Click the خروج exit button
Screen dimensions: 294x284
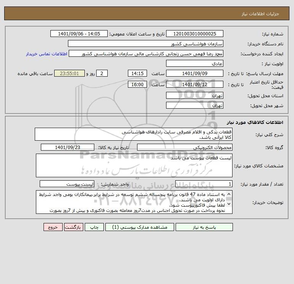click(x=53, y=227)
